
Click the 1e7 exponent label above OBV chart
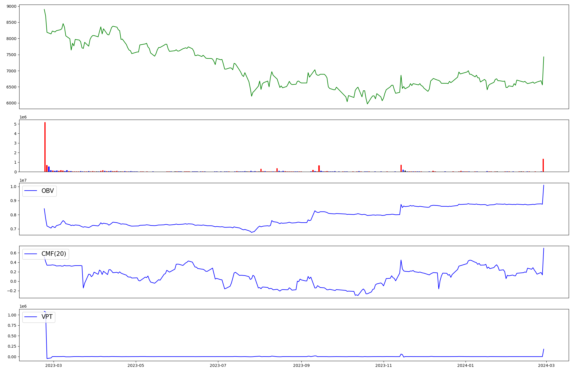point(23,180)
